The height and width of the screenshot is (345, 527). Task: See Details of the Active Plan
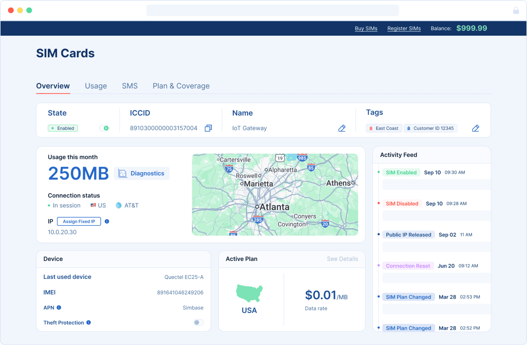342,259
